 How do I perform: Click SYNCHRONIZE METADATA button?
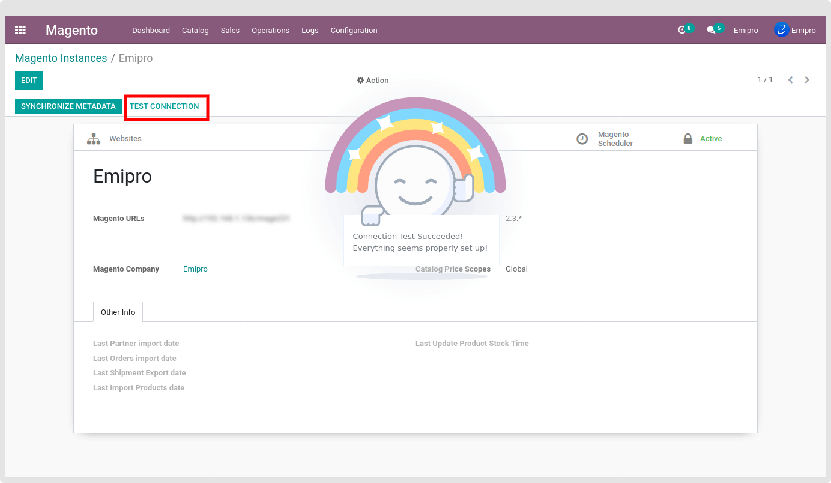(x=68, y=106)
